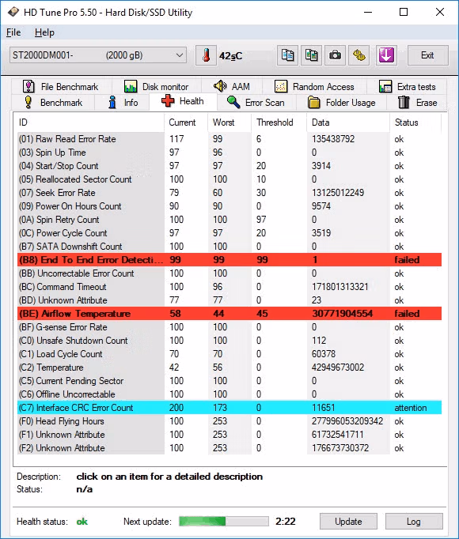Select (03) Spin Up Time row
This screenshot has height=539, width=459.
(x=229, y=153)
